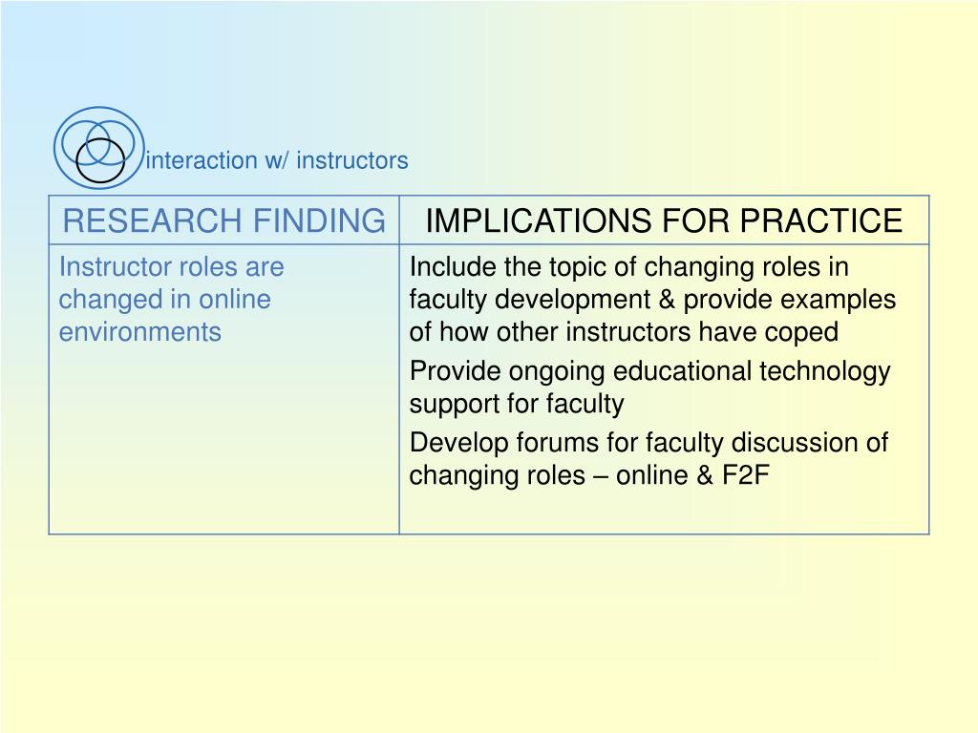This screenshot has height=733, width=978.
Task: Click the word 'technology' in right cell
Action: coord(825,371)
